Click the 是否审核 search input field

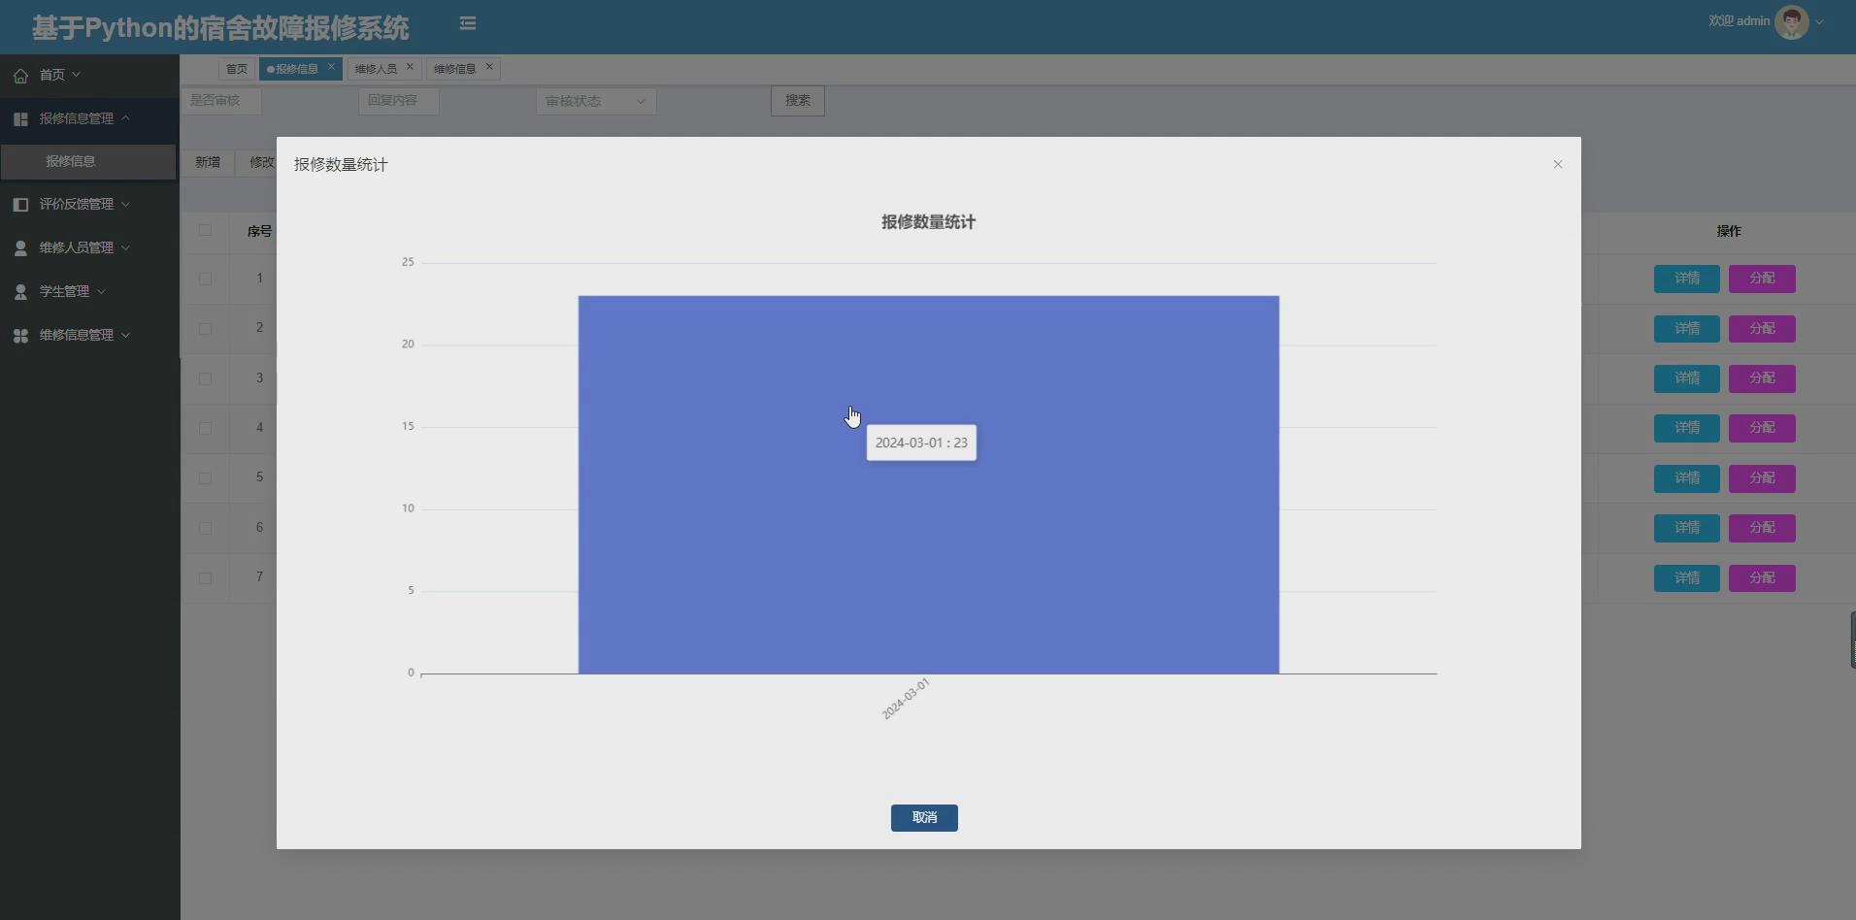[221, 101]
